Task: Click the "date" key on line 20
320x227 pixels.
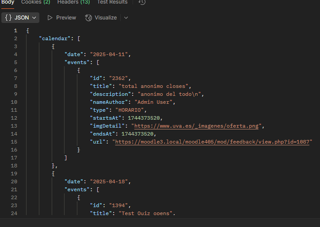Action: (74, 182)
